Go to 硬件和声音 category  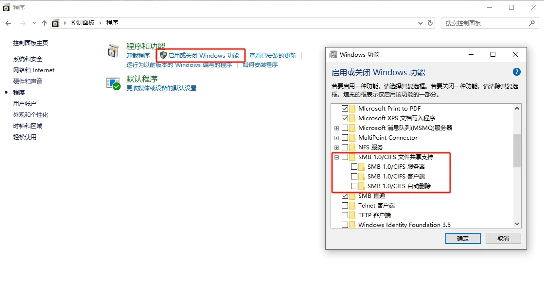tap(28, 81)
